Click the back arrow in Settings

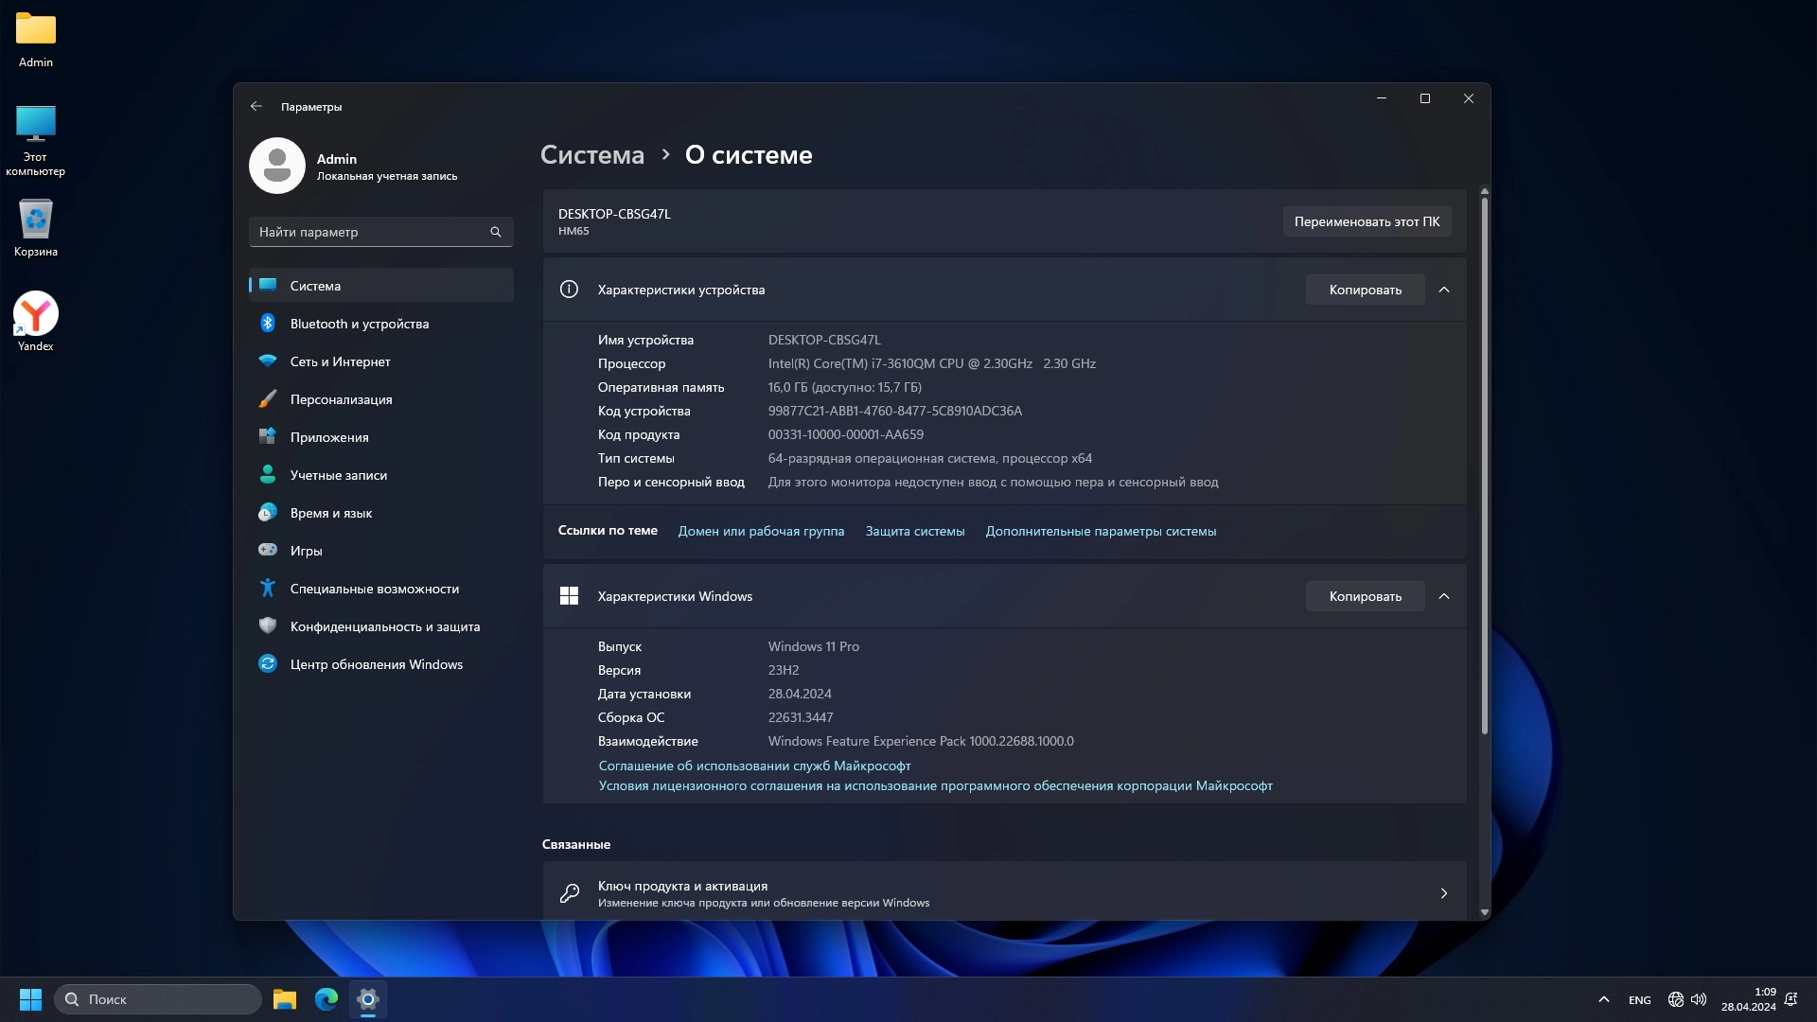click(x=256, y=107)
